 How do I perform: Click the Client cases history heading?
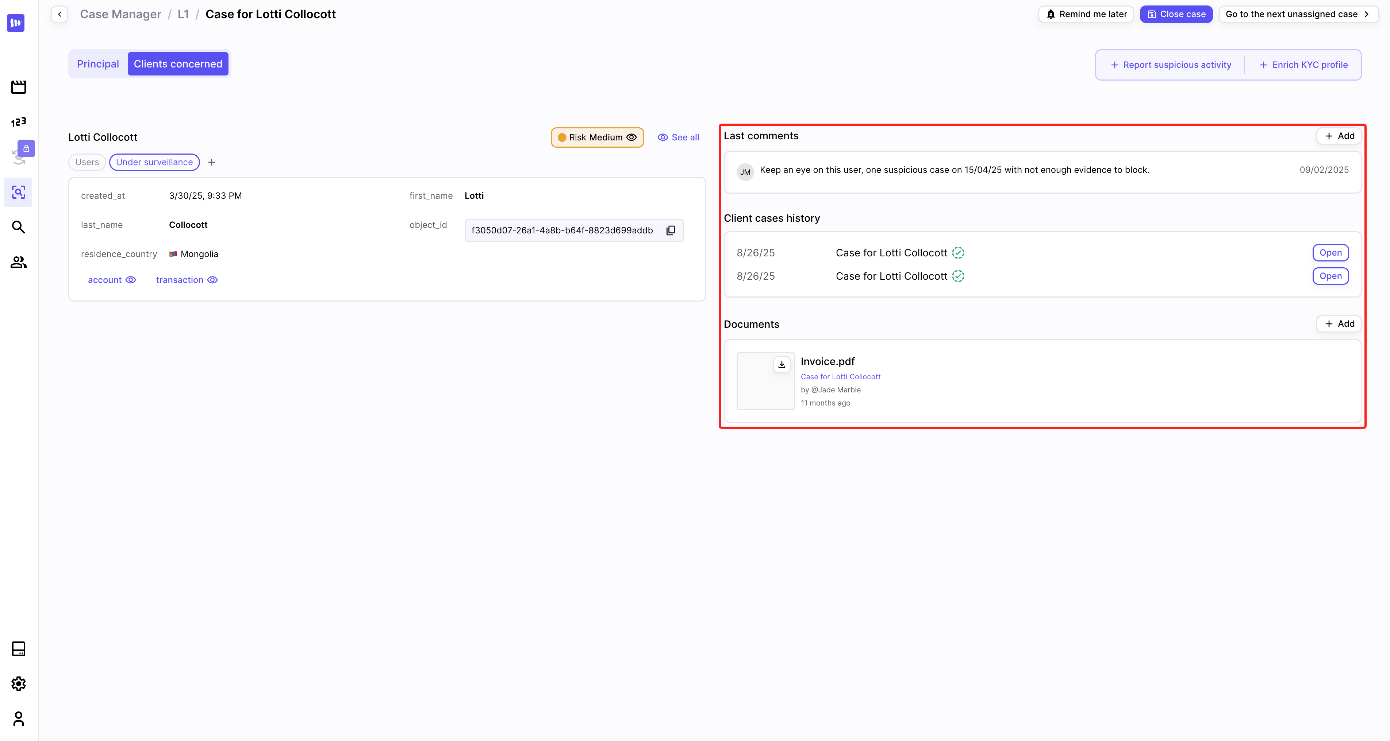coord(772,218)
